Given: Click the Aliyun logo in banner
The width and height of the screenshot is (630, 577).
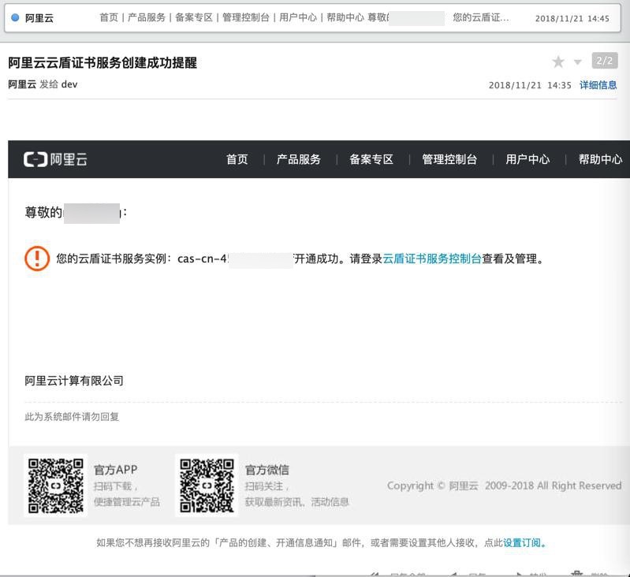Looking at the screenshot, I should (x=55, y=159).
